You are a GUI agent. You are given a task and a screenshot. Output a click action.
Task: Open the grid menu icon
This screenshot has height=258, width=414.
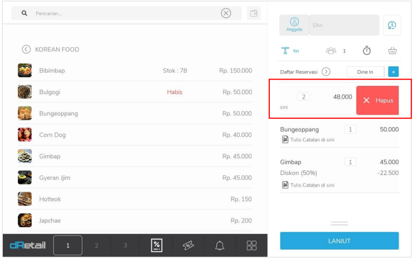[252, 245]
